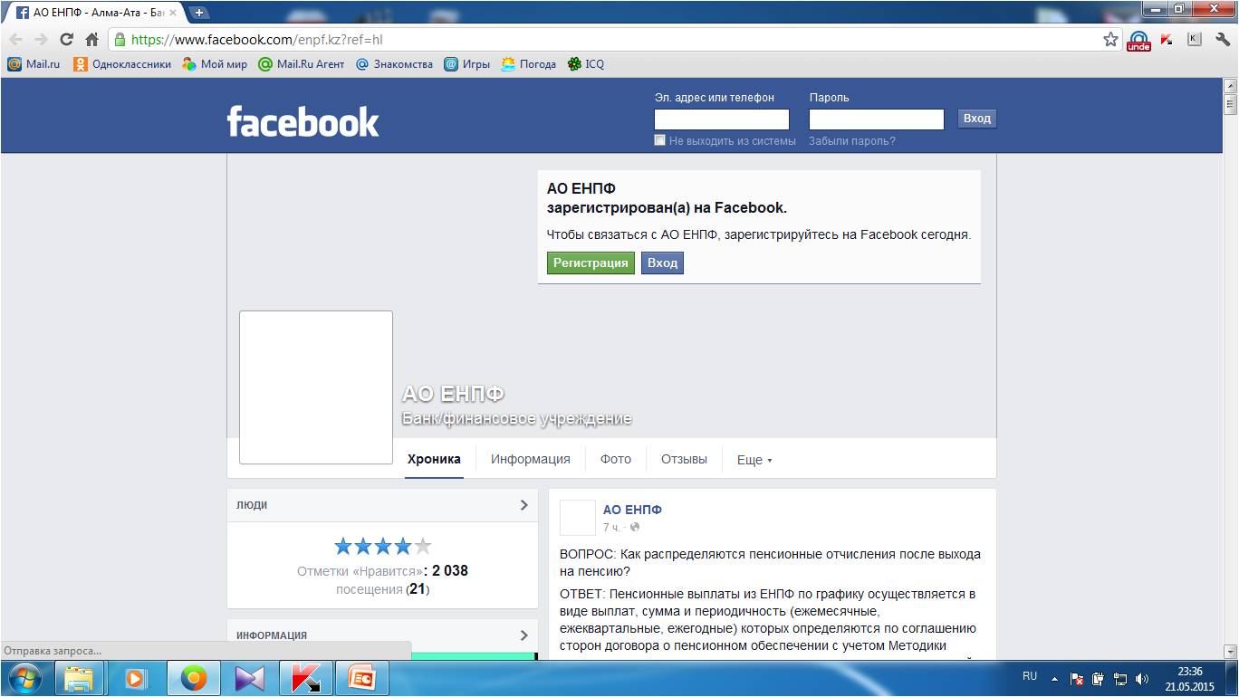
Task: Open АО ЕНПФ post author link
Action: click(632, 510)
